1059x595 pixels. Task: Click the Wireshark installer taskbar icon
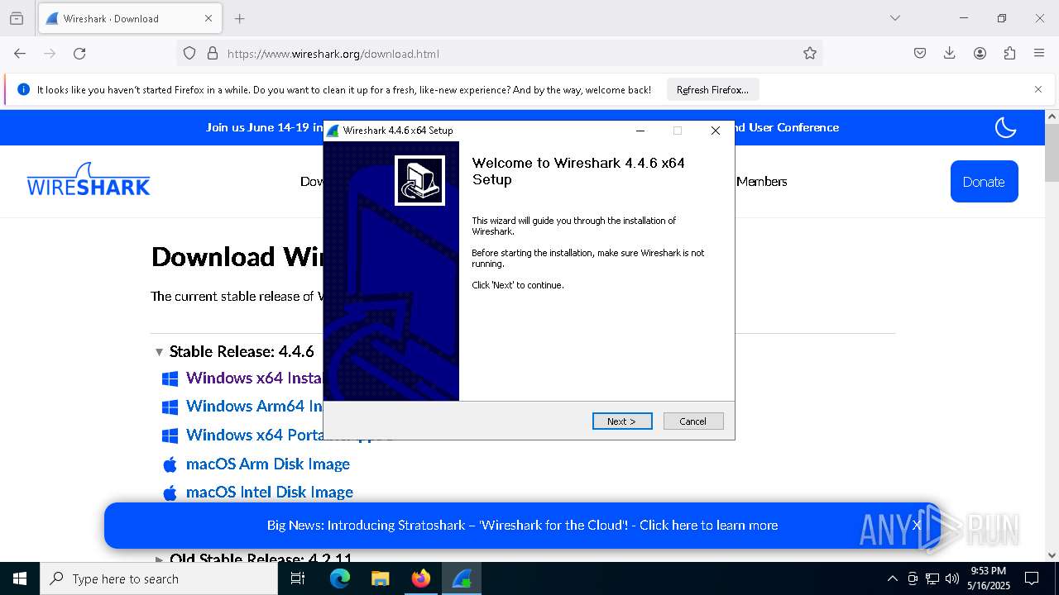click(461, 578)
